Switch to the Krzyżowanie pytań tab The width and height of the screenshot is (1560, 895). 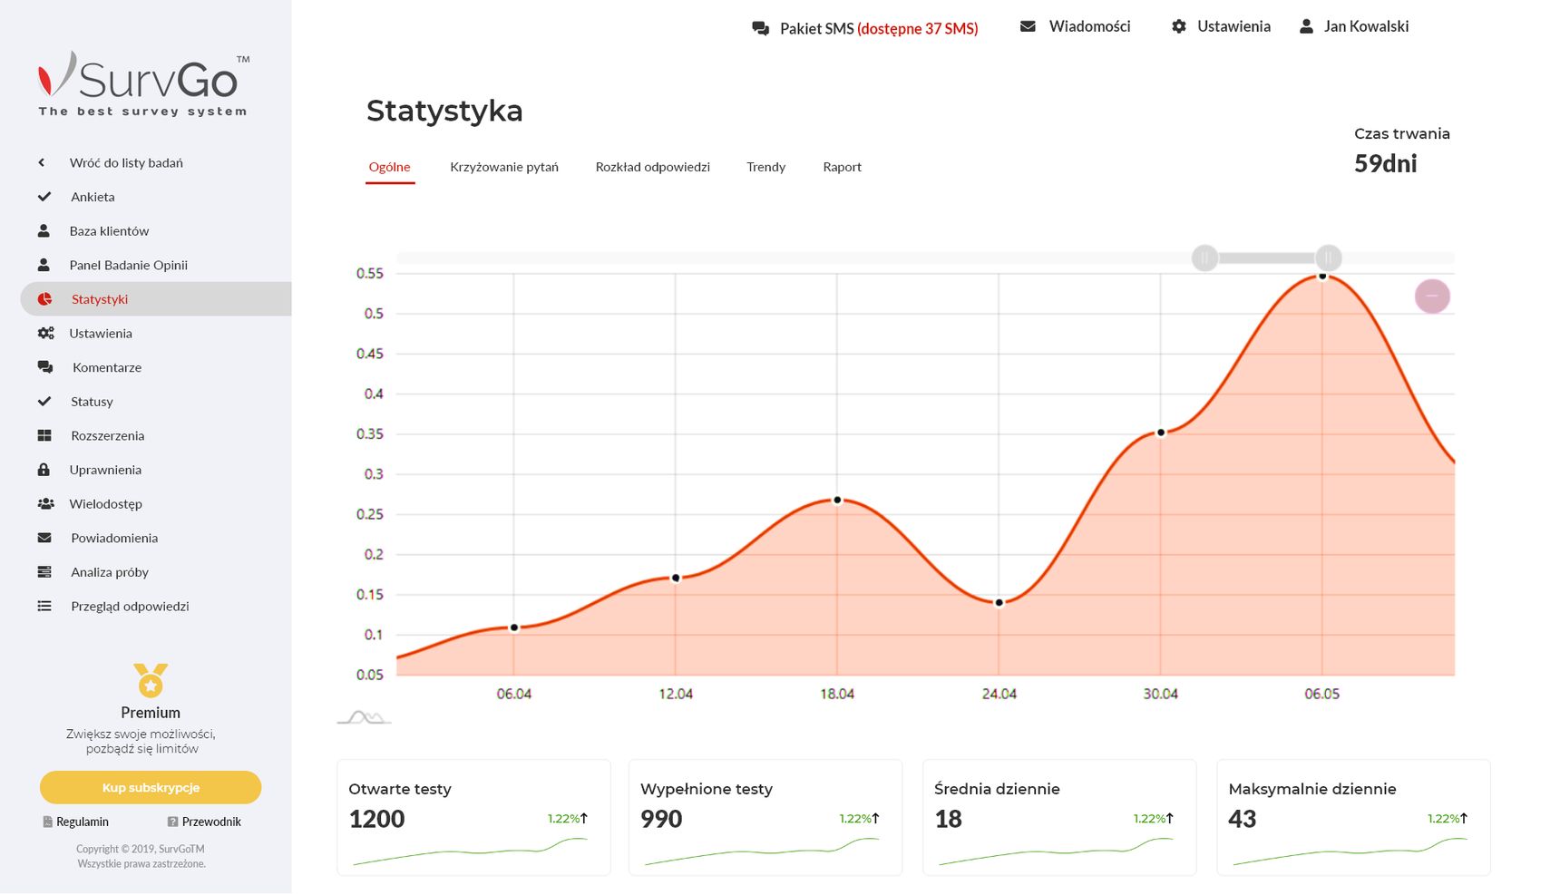[504, 167]
